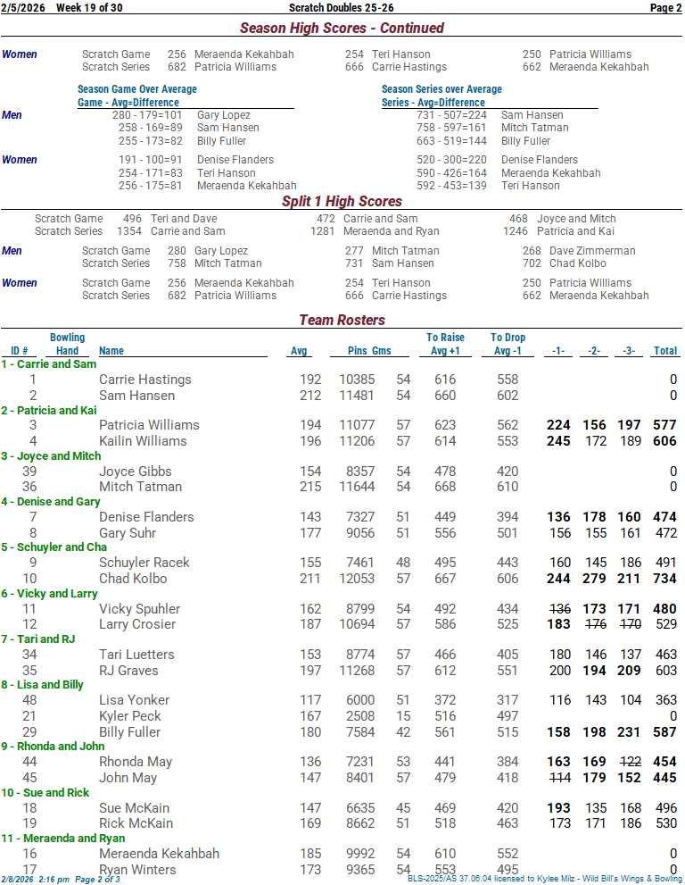Click Billy Fuller's game score 231
This screenshot has width=685, height=885.
pyautogui.click(x=629, y=732)
